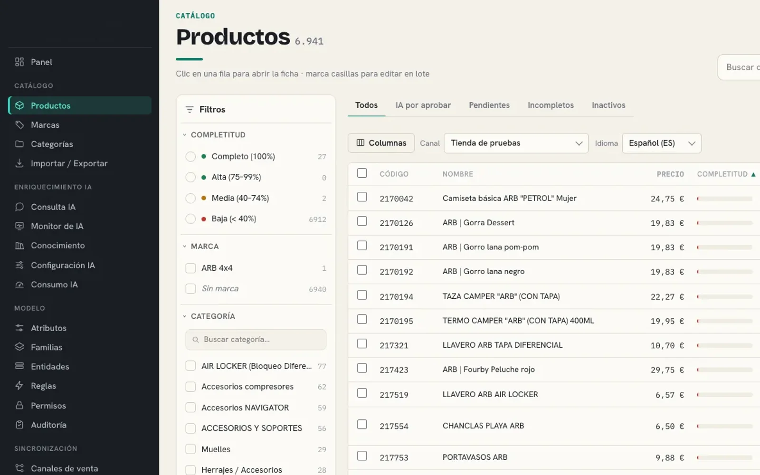The image size is (760, 475).
Task: Click the Permisos padlock icon
Action: tap(19, 405)
